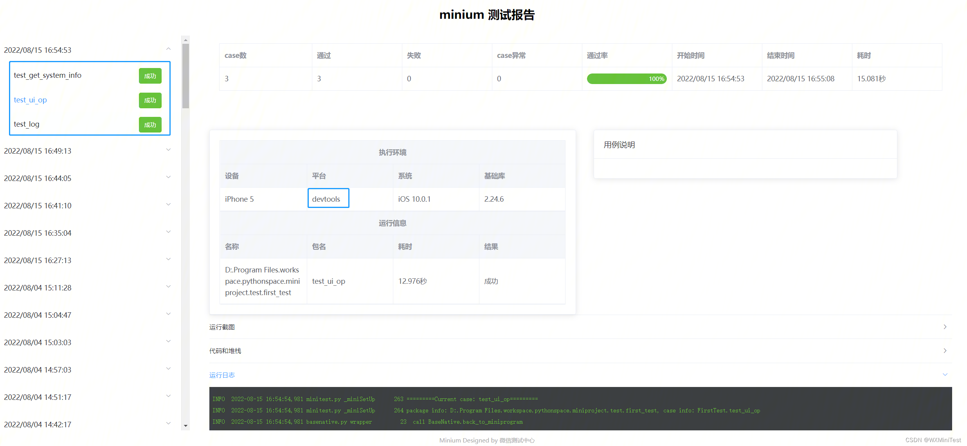Expand the 2022/08/15 16:49:13 run entry
Viewport: 967px width, 446px height.
168,150
